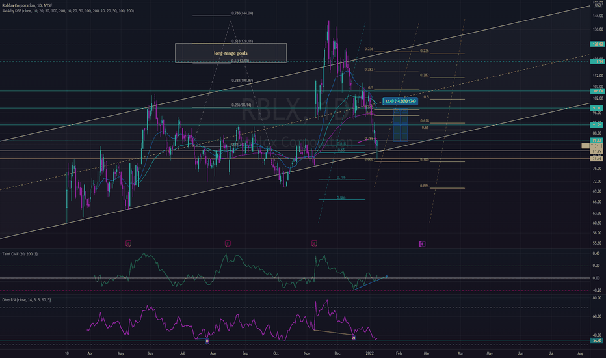Click the D divergence label on DiverRSI
This screenshot has width=606, height=358.
(207, 341)
